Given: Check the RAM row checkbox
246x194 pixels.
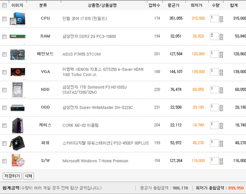Looking at the screenshot, I should [x=4, y=36].
